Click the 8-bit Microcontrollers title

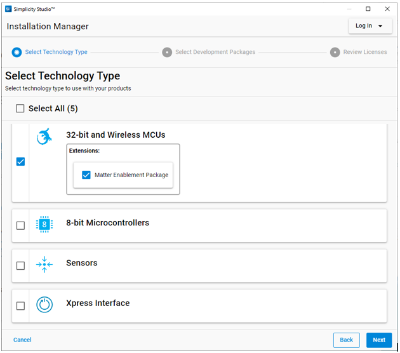[108, 223]
